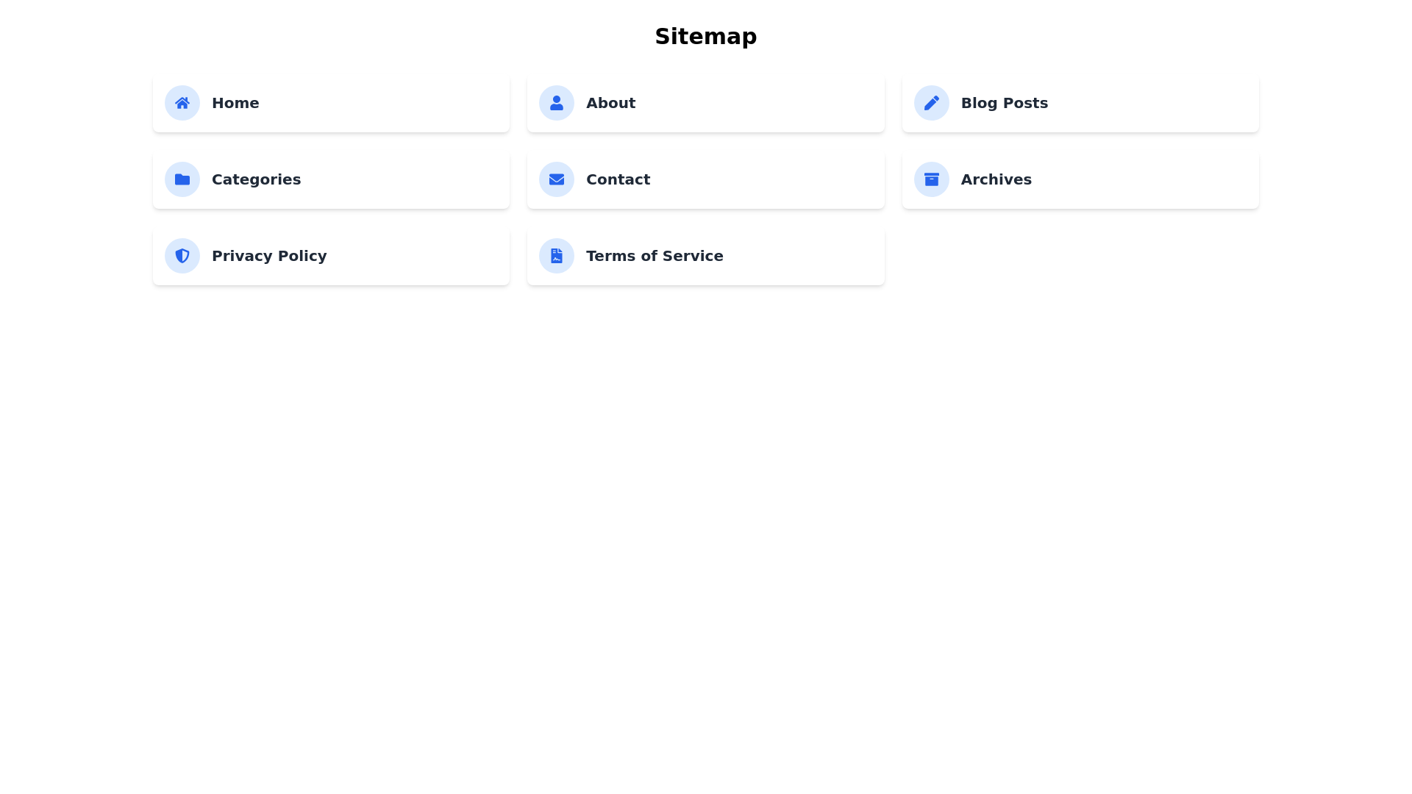
Task: Click the Sitemap heading
Action: pyautogui.click(x=705, y=36)
